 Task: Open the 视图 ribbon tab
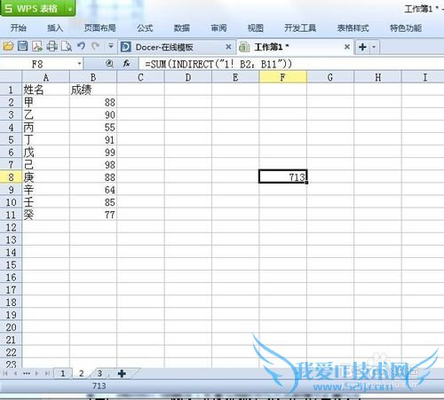(256, 28)
